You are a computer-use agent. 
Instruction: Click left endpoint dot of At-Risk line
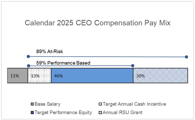(x=28, y=57)
